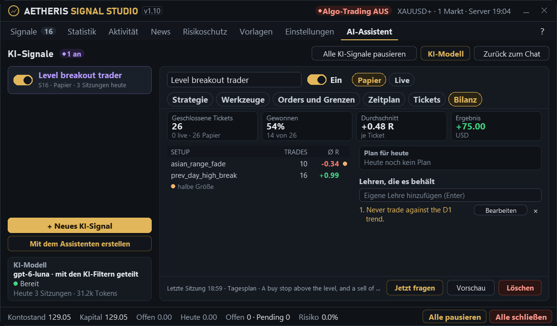Click Mit dem Assistenten erstellen

(x=80, y=244)
